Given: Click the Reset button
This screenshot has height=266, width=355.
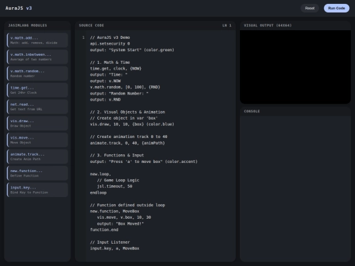Looking at the screenshot, I should (310, 8).
